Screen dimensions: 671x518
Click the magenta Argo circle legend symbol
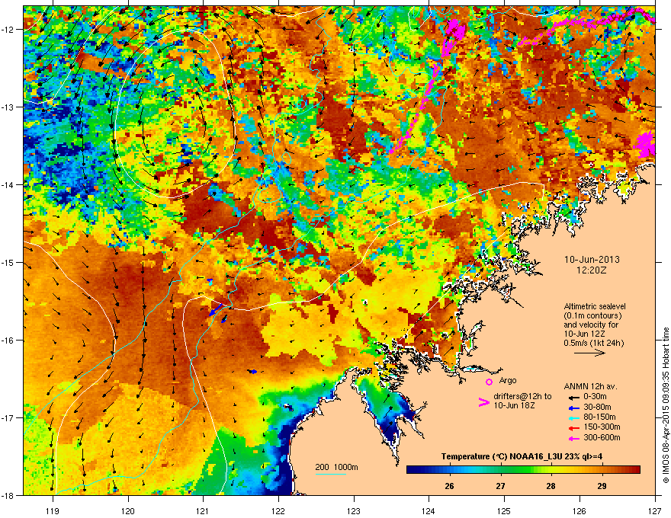pyautogui.click(x=489, y=382)
